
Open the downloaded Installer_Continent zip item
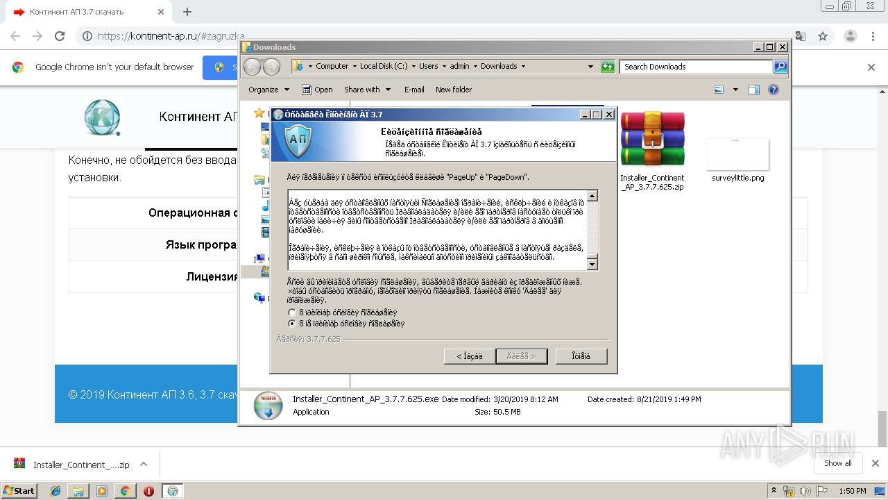point(72,465)
